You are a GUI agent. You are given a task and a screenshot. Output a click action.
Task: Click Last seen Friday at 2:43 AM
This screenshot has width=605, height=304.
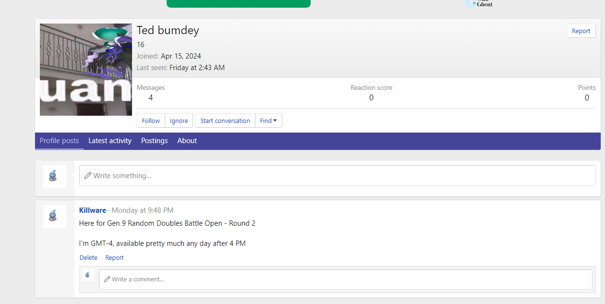pos(197,68)
